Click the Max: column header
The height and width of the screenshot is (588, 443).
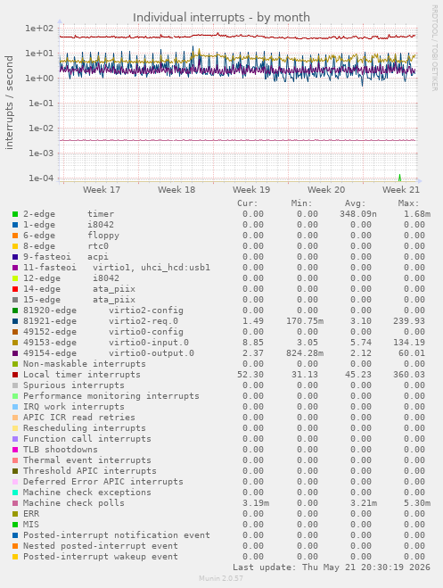(408, 203)
